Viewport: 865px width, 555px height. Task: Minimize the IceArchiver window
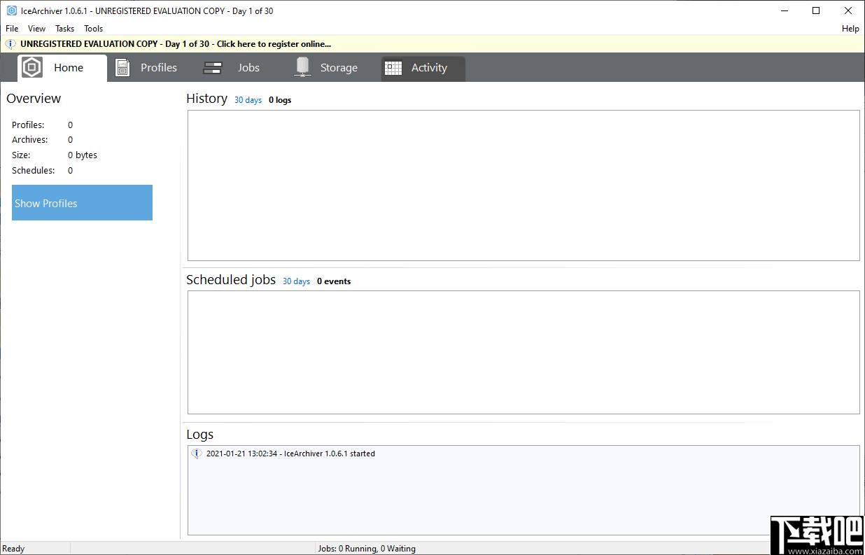tap(784, 10)
